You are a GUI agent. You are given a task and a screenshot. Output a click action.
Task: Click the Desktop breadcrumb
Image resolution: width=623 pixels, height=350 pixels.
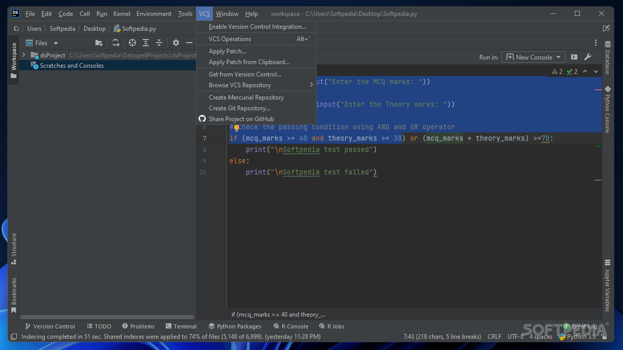pos(94,29)
